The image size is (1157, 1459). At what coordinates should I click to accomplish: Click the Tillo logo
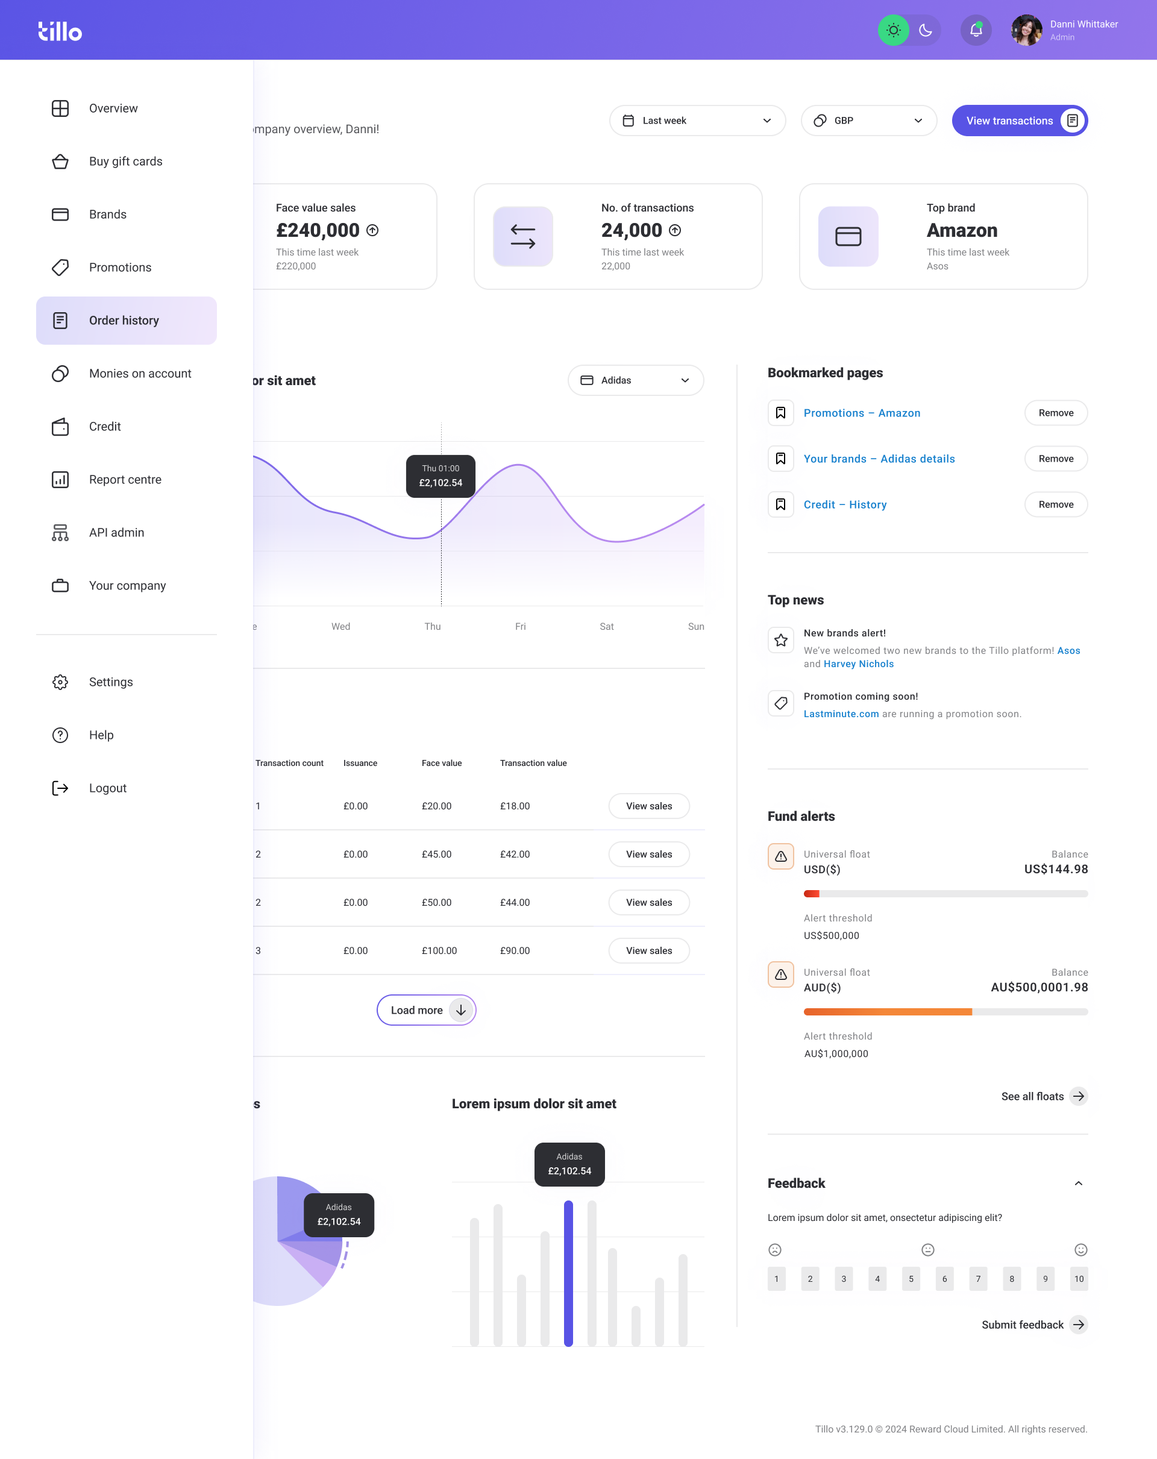click(60, 31)
